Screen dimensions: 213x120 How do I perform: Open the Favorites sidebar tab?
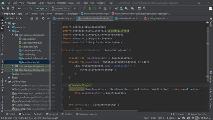[2, 84]
